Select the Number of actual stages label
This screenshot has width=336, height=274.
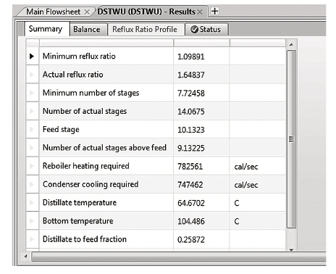pyautogui.click(x=85, y=112)
